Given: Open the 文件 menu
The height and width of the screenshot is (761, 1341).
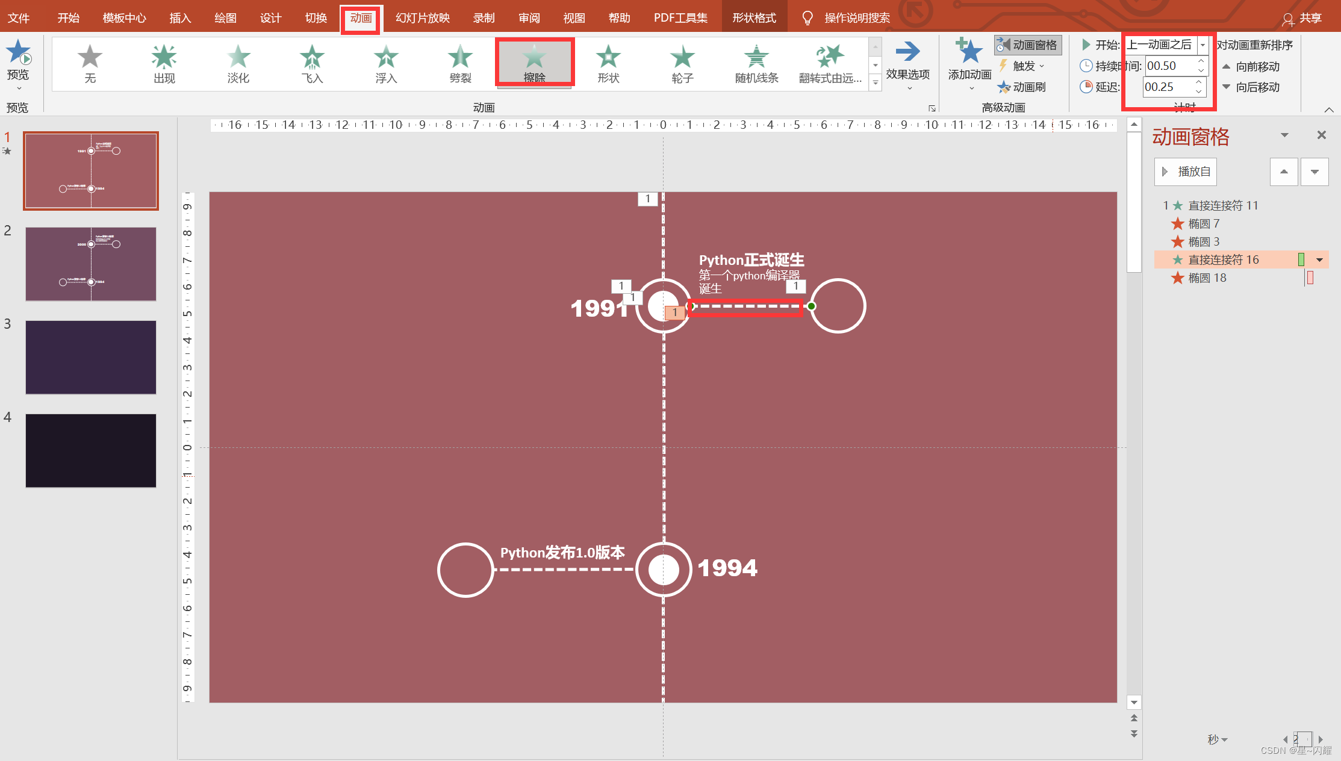Looking at the screenshot, I should [x=19, y=18].
